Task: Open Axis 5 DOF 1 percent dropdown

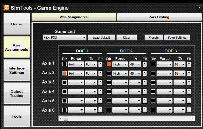Action: point(91,101)
